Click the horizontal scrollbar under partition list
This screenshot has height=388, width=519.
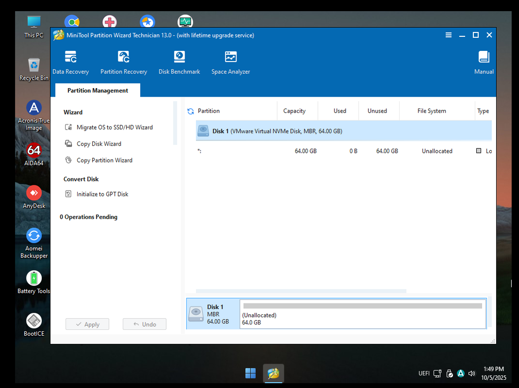click(301, 291)
